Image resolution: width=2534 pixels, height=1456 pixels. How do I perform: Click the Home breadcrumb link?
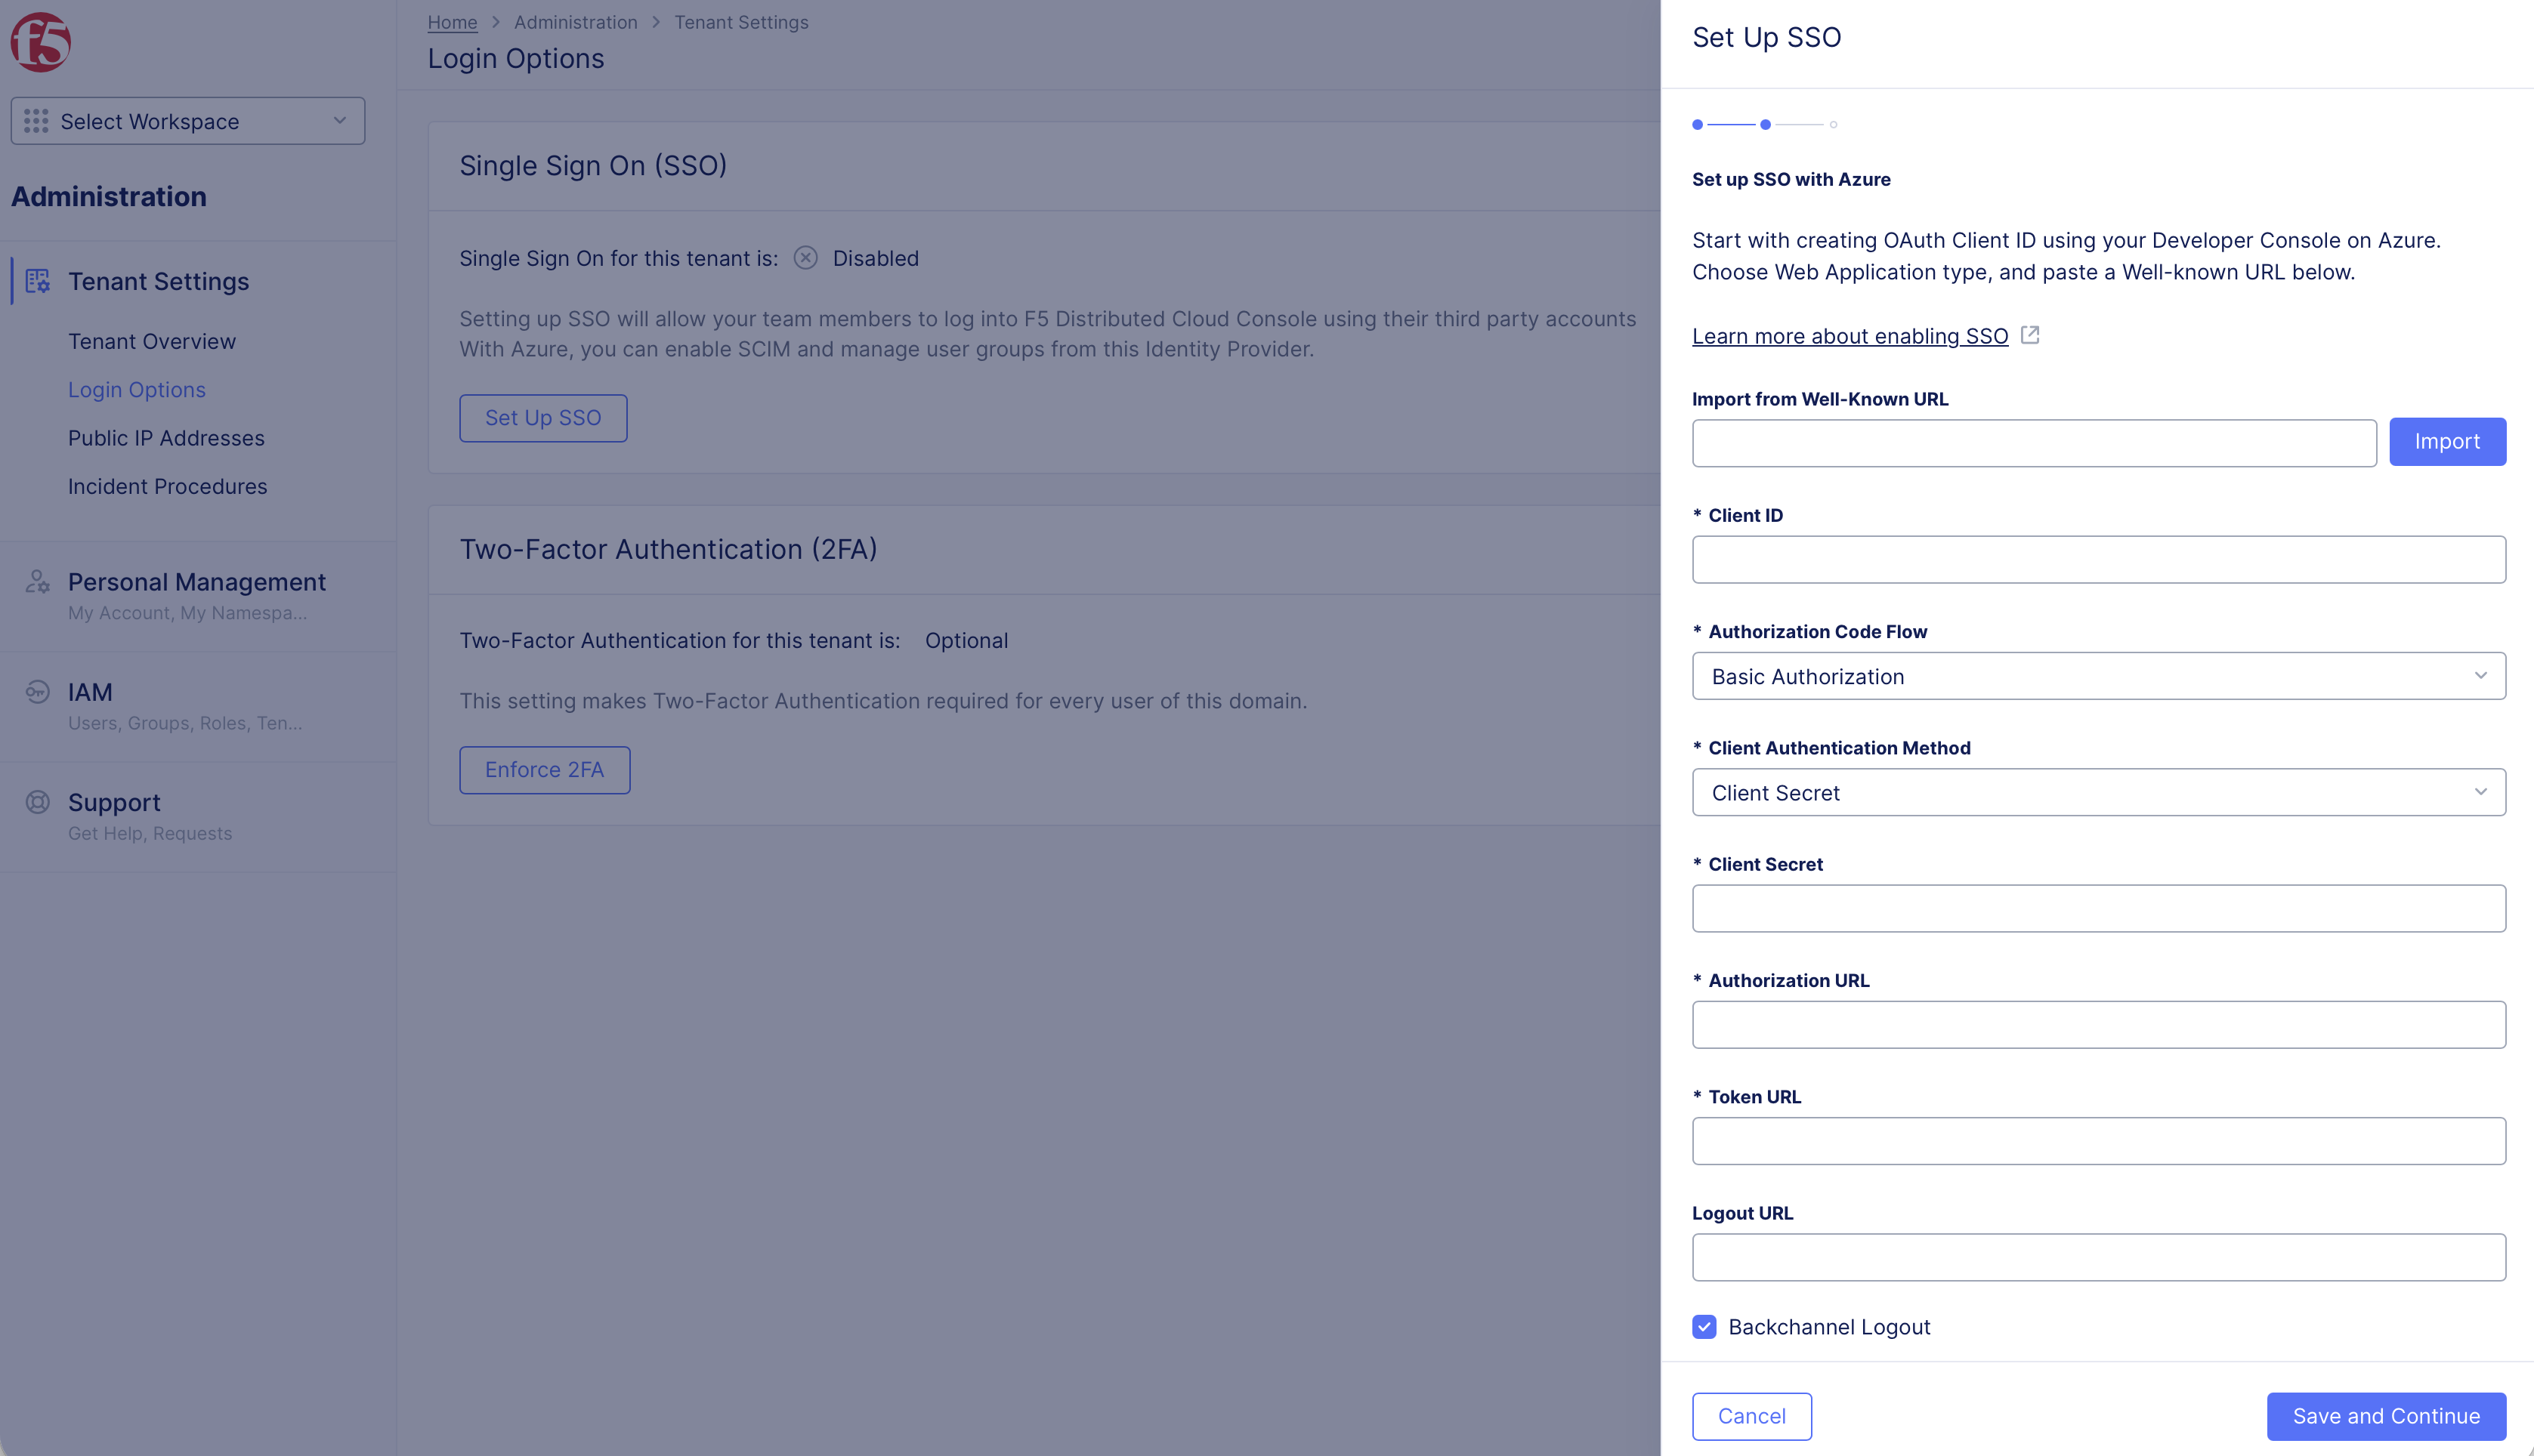(x=453, y=22)
